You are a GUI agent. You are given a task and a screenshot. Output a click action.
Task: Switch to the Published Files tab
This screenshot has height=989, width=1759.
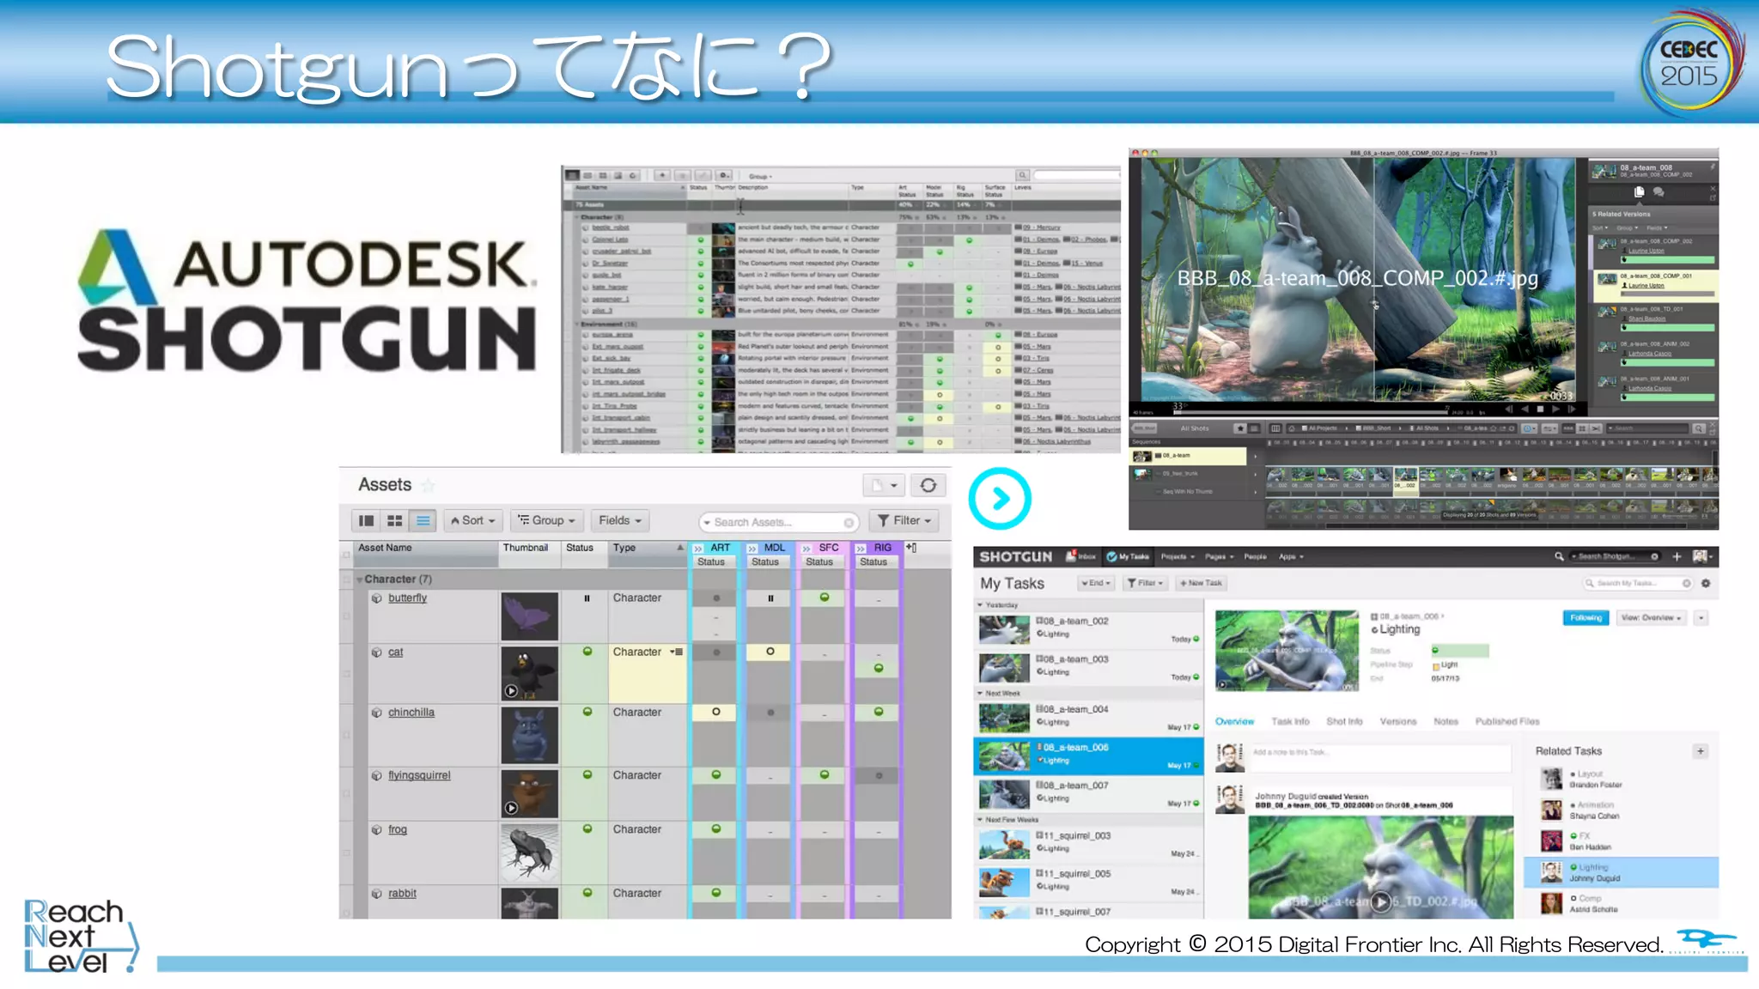pos(1507,721)
